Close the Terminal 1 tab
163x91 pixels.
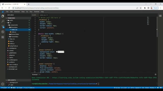pos(40,75)
